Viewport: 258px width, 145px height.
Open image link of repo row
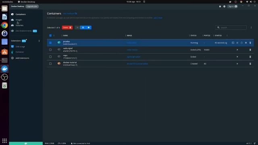(133, 57)
